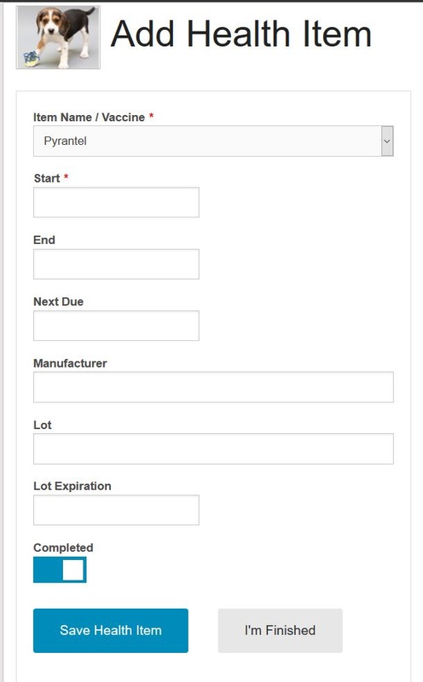Click the Completed label text
Viewport: 423px width, 682px height.
(x=63, y=547)
